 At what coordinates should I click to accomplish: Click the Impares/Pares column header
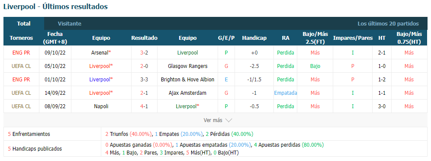point(353,38)
